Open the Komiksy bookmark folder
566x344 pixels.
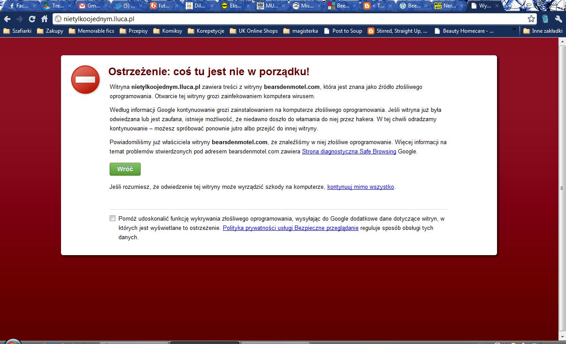168,31
